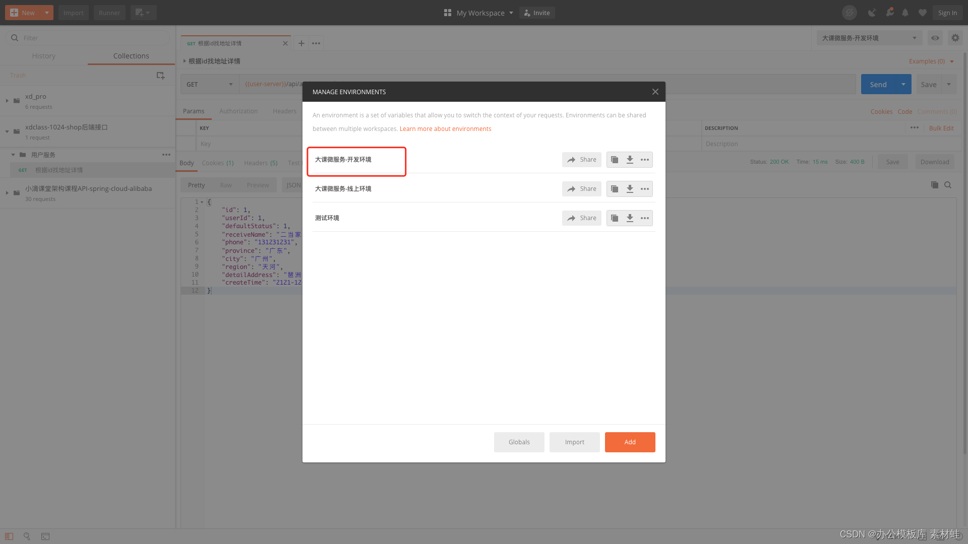Share the 测试环境 environment
Image resolution: width=968 pixels, height=544 pixels.
[582, 218]
